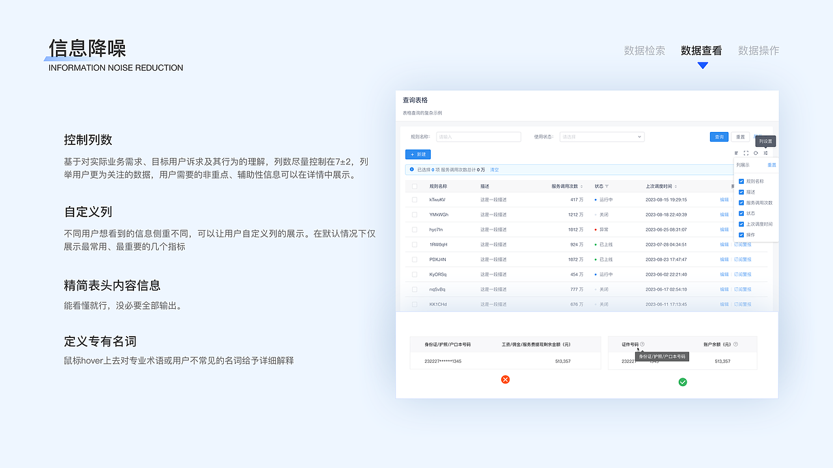Click the 规则名称 input field
The width and height of the screenshot is (833, 468).
(478, 136)
